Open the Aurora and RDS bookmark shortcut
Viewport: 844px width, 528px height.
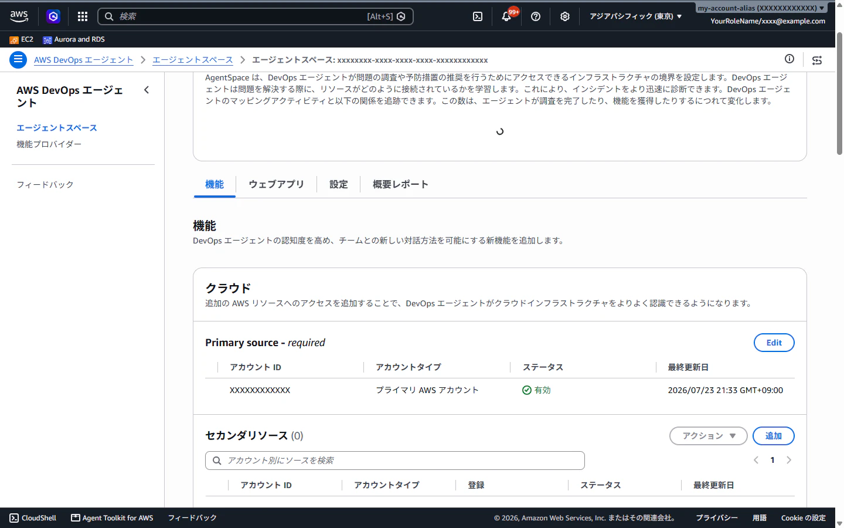coord(74,39)
